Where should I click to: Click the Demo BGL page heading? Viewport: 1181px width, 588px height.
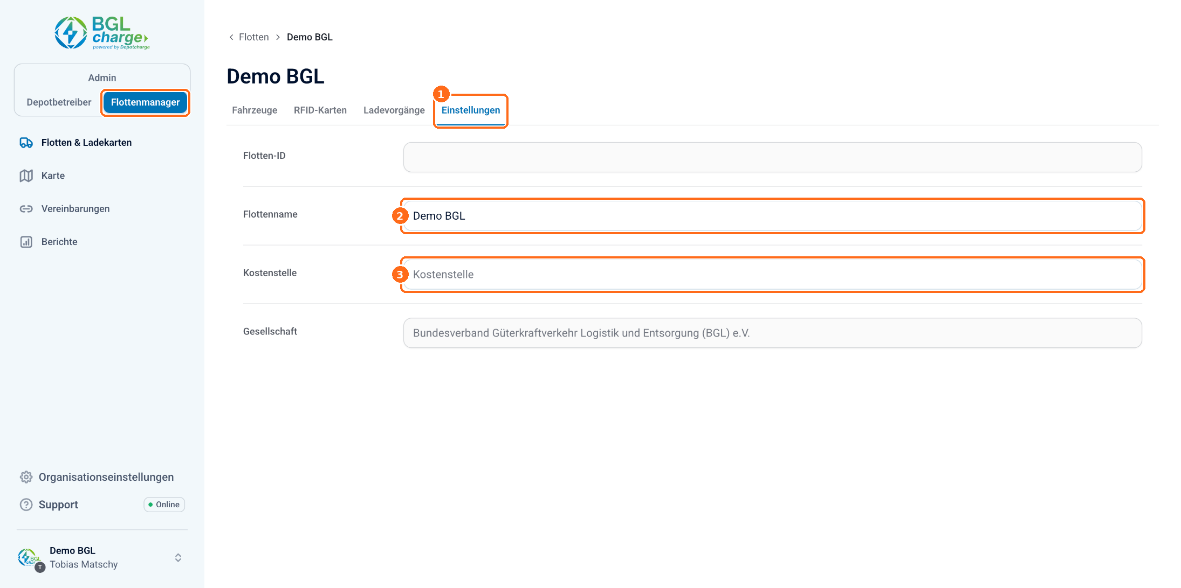(x=276, y=76)
